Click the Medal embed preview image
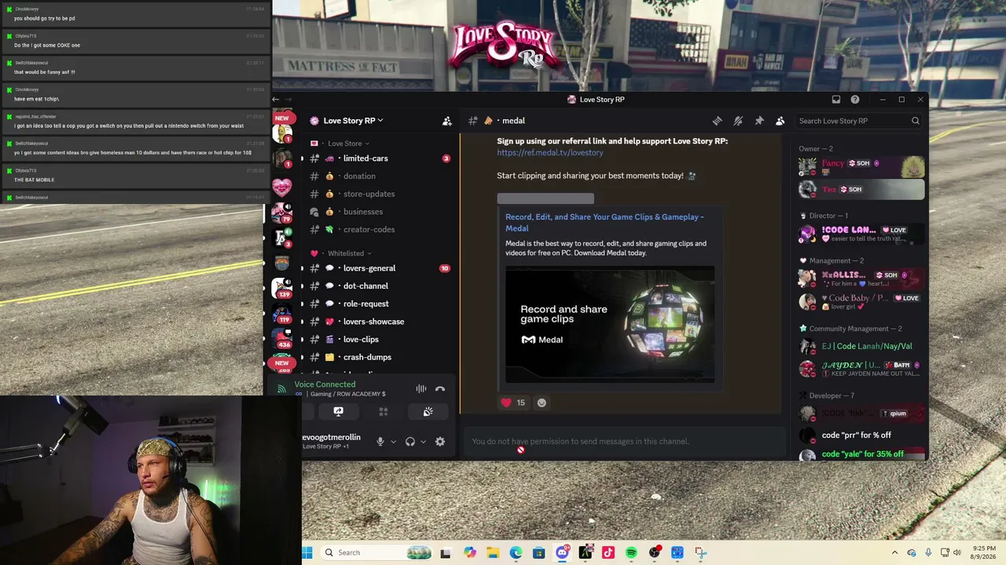 pyautogui.click(x=610, y=325)
